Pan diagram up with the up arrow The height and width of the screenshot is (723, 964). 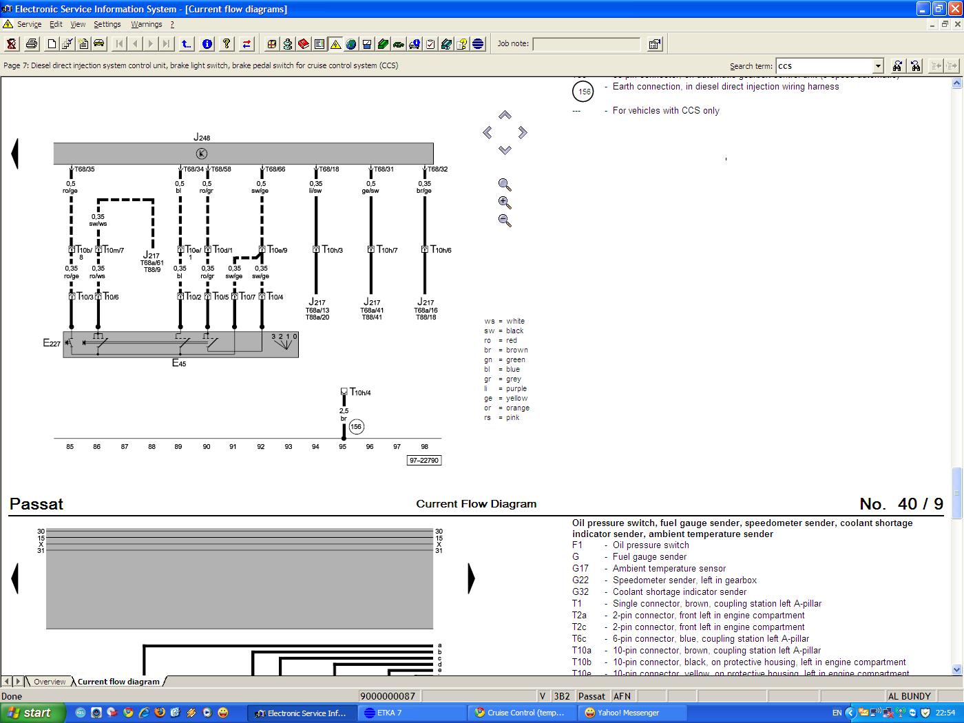pyautogui.click(x=505, y=115)
